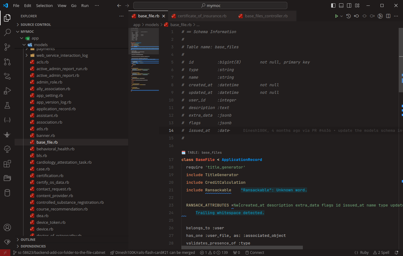Open the Search view in the activity bar
This screenshot has width=403, height=256.
tap(7, 32)
